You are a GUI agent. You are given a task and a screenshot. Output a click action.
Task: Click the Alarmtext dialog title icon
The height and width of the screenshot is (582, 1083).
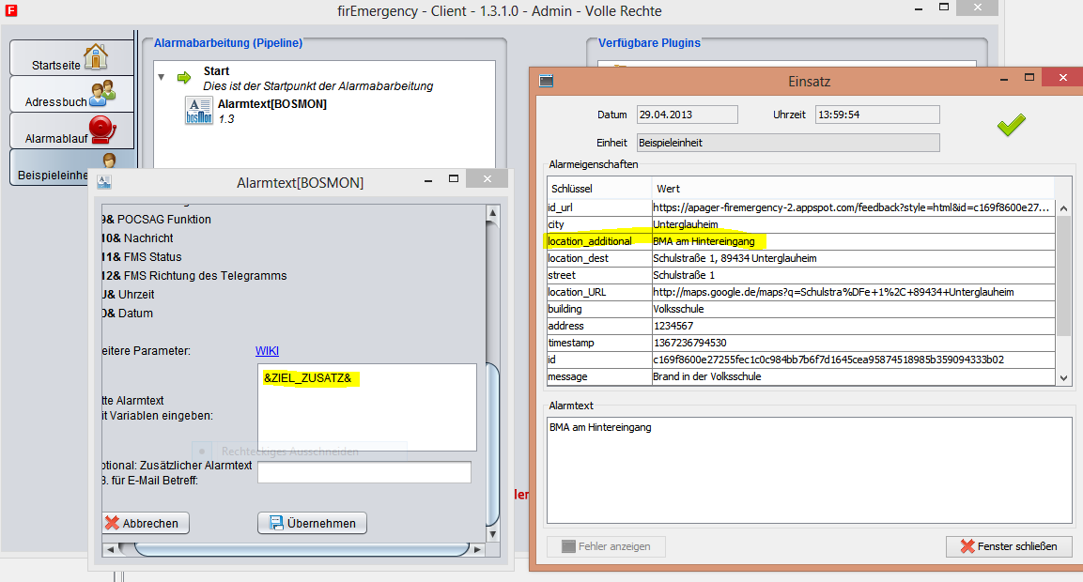coord(104,182)
